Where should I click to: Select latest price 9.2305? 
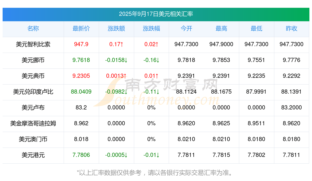tap(81, 76)
